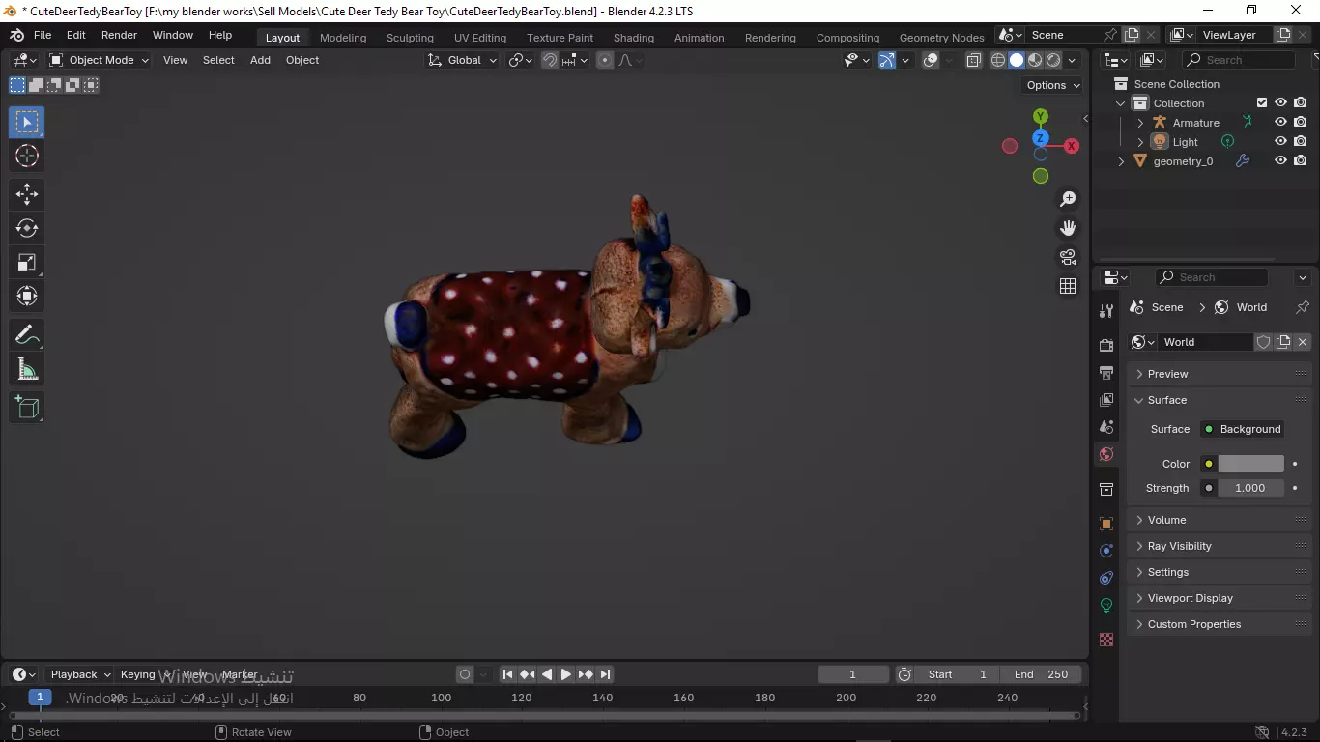Image resolution: width=1320 pixels, height=742 pixels.
Task: Uncheck the Collection exclude checkbox
Action: [x=1261, y=103]
